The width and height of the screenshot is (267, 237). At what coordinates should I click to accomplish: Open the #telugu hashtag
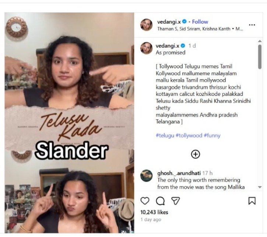[x=165, y=135]
